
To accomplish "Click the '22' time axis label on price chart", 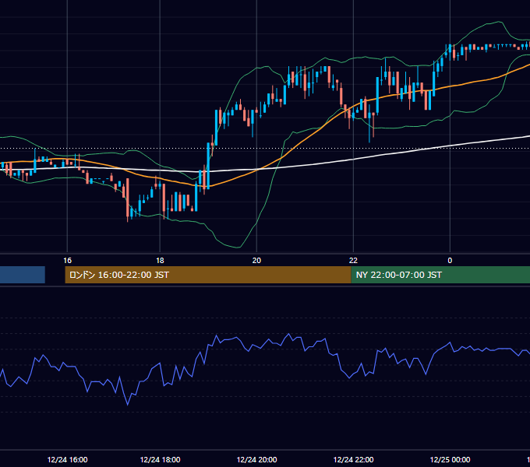I will (x=353, y=261).
